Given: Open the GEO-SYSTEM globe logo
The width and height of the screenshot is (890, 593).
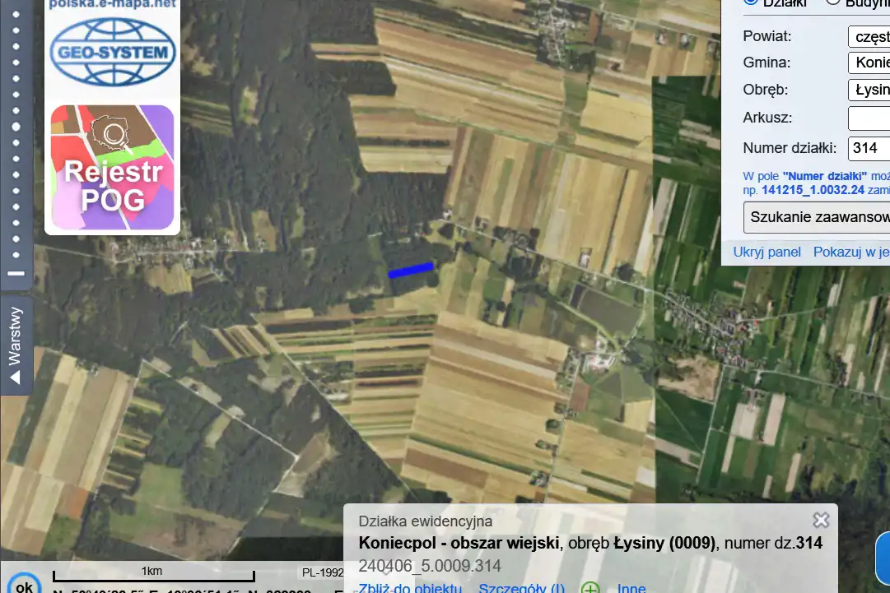Looking at the screenshot, I should [x=113, y=52].
